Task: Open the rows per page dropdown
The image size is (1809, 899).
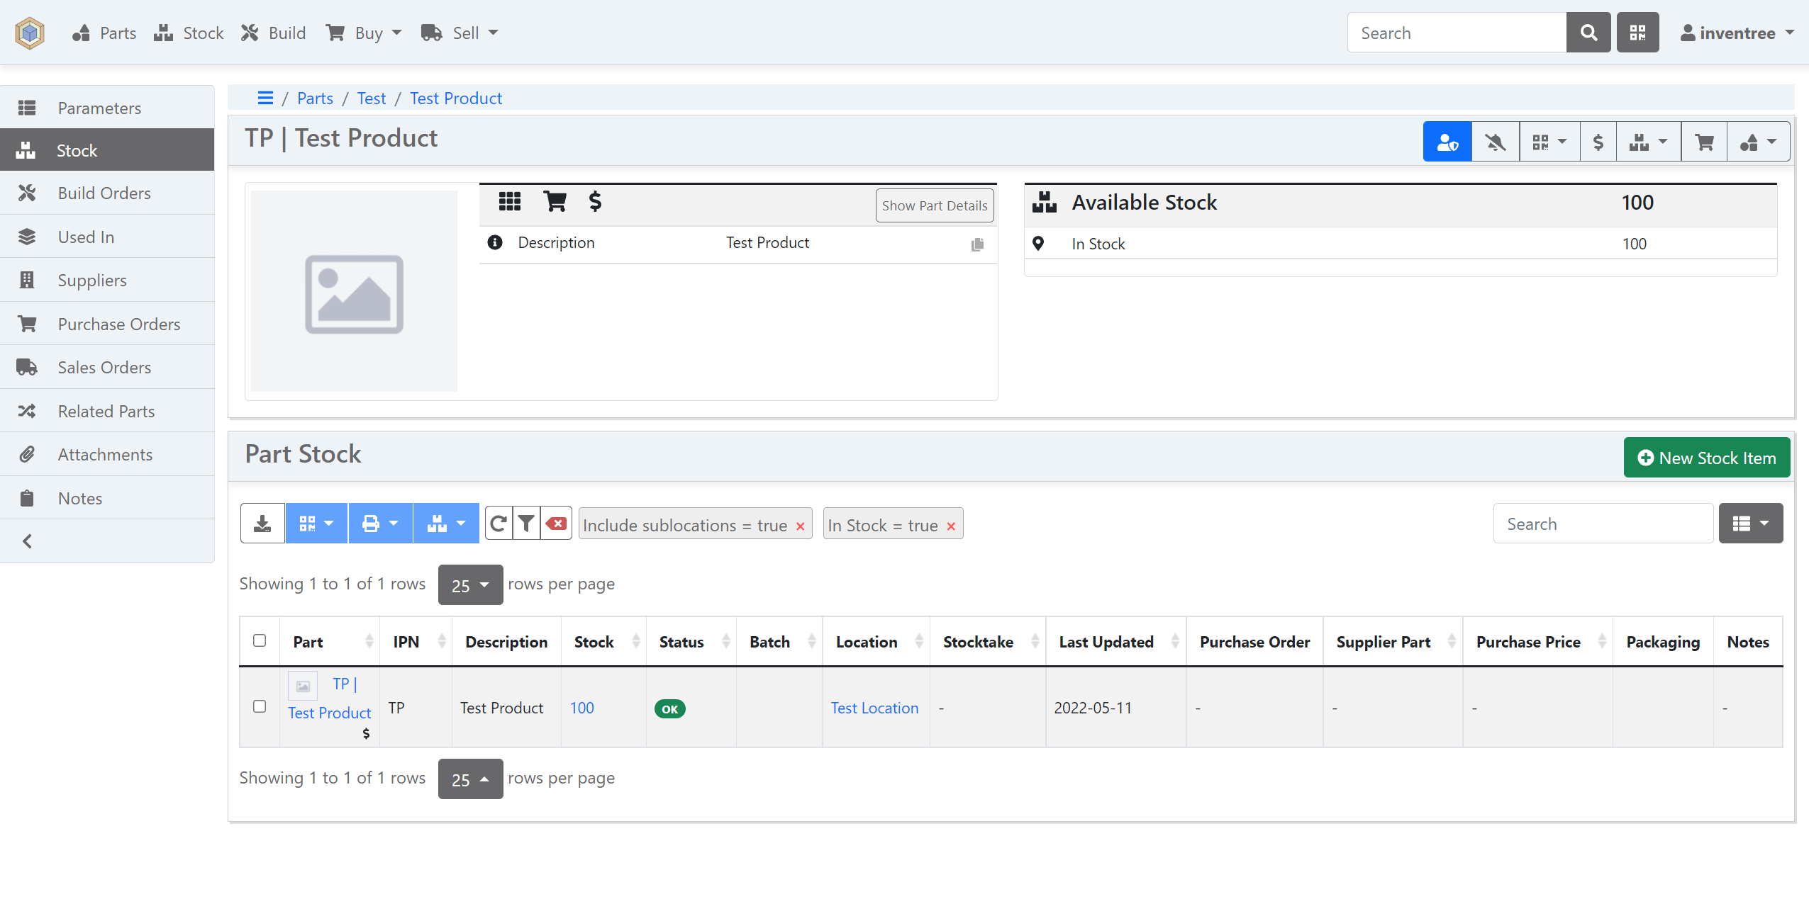Action: (469, 584)
